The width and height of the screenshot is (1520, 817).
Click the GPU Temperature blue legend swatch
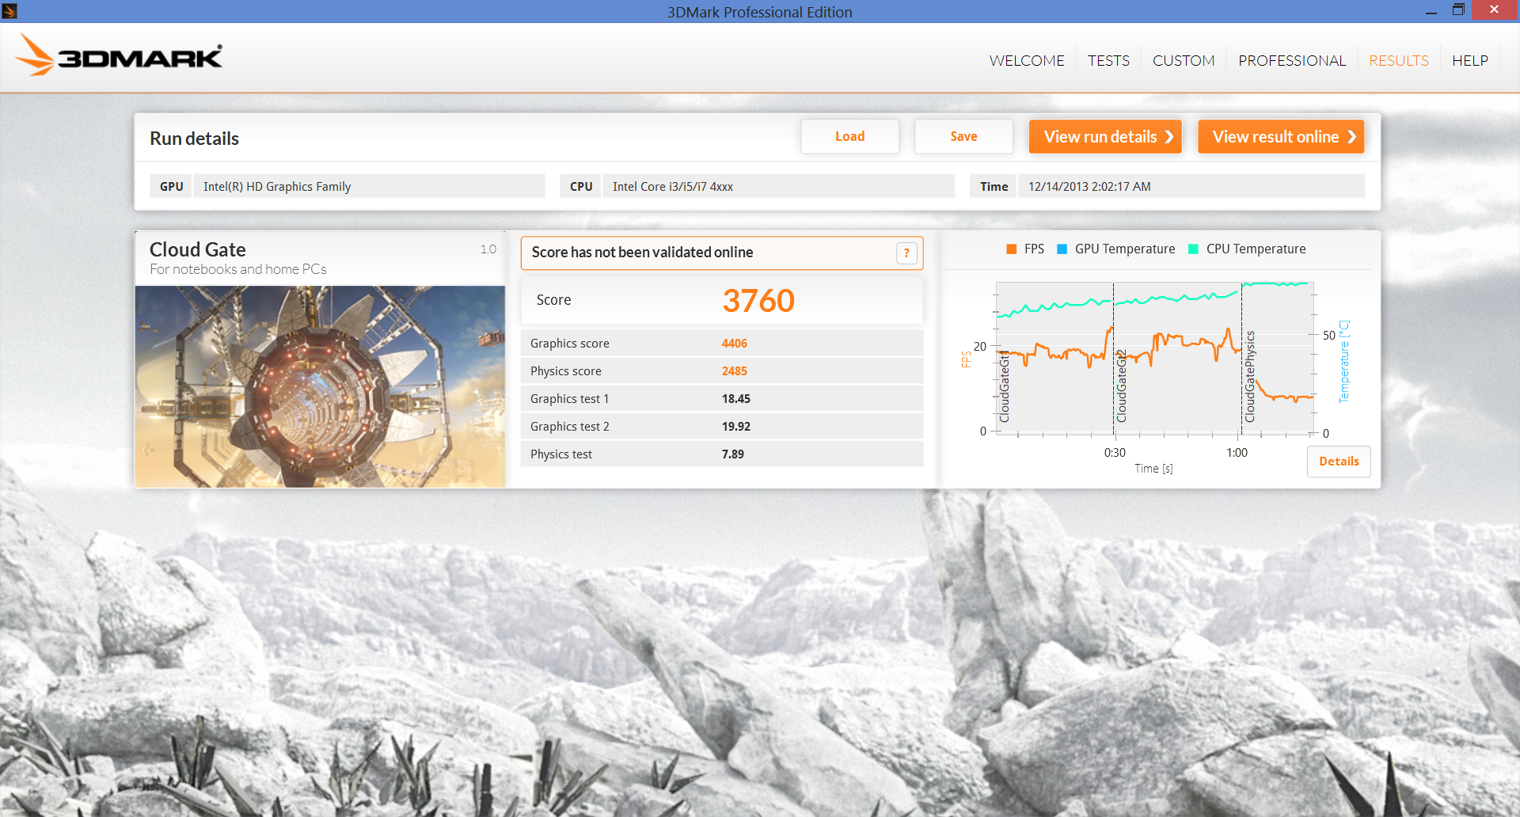1062,249
